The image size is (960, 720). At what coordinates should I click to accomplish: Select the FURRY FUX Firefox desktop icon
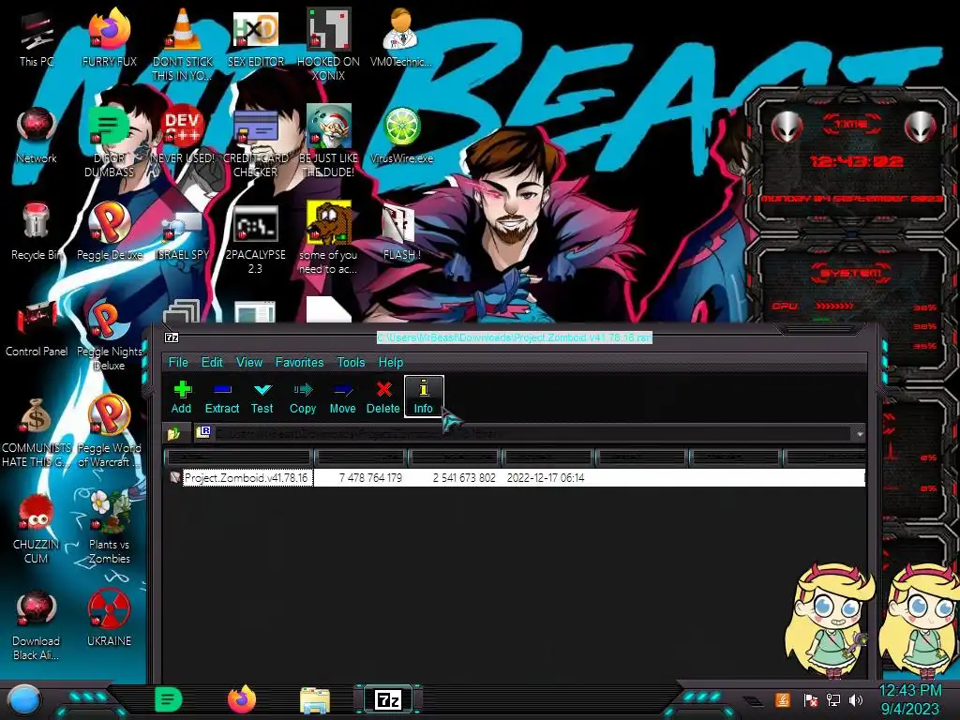[x=110, y=37]
